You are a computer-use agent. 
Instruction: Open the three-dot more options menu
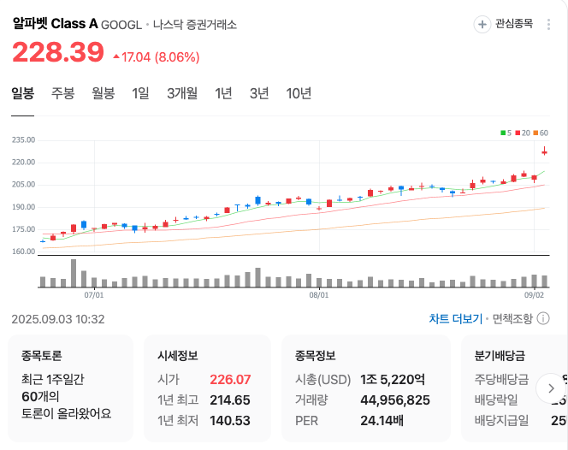tap(548, 24)
